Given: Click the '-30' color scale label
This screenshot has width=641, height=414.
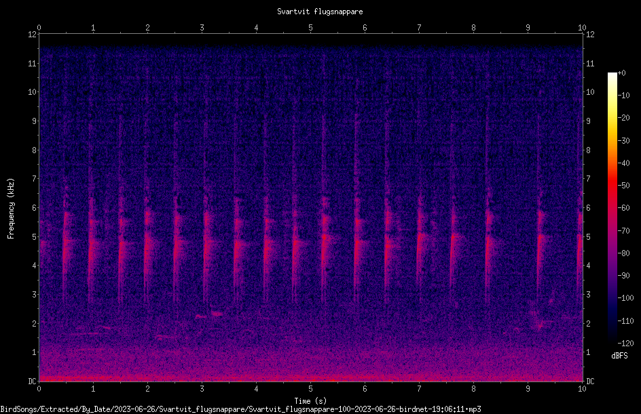Looking at the screenshot, I should pos(623,141).
